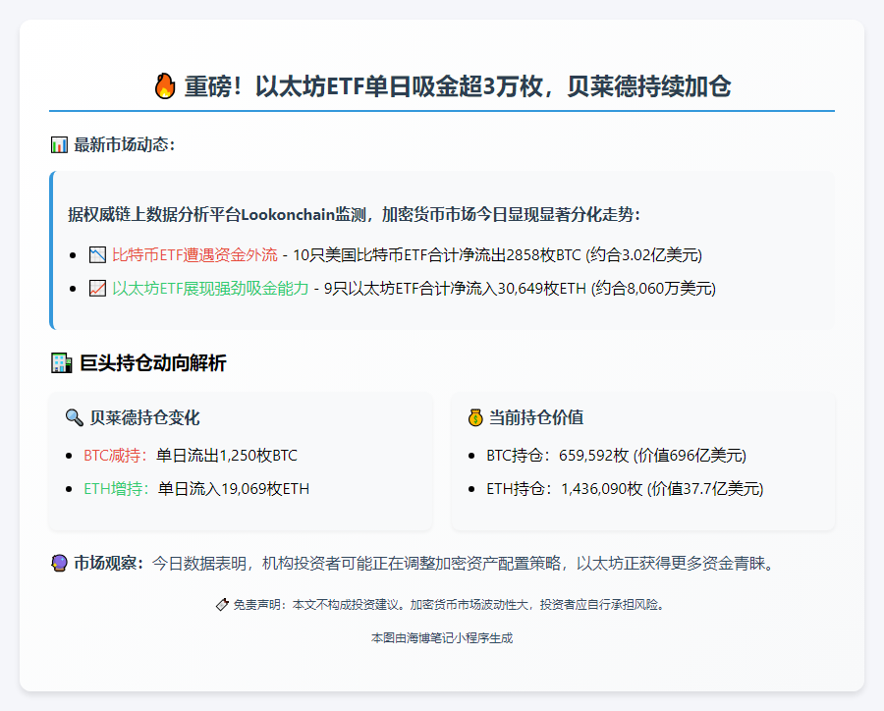The height and width of the screenshot is (711, 884).
Task: Click the crystal ball icon beside 市场观察
Action: [59, 563]
